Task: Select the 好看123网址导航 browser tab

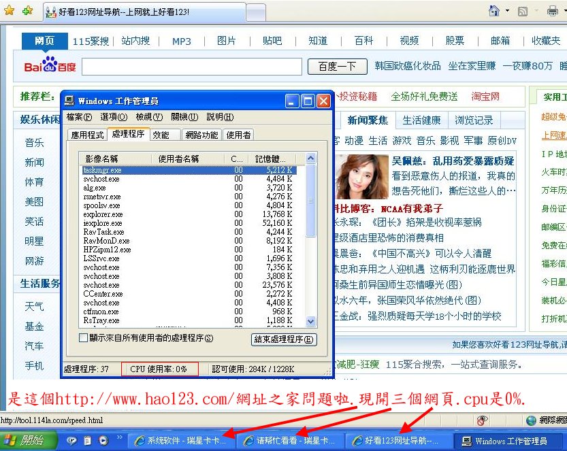Action: coord(144,12)
